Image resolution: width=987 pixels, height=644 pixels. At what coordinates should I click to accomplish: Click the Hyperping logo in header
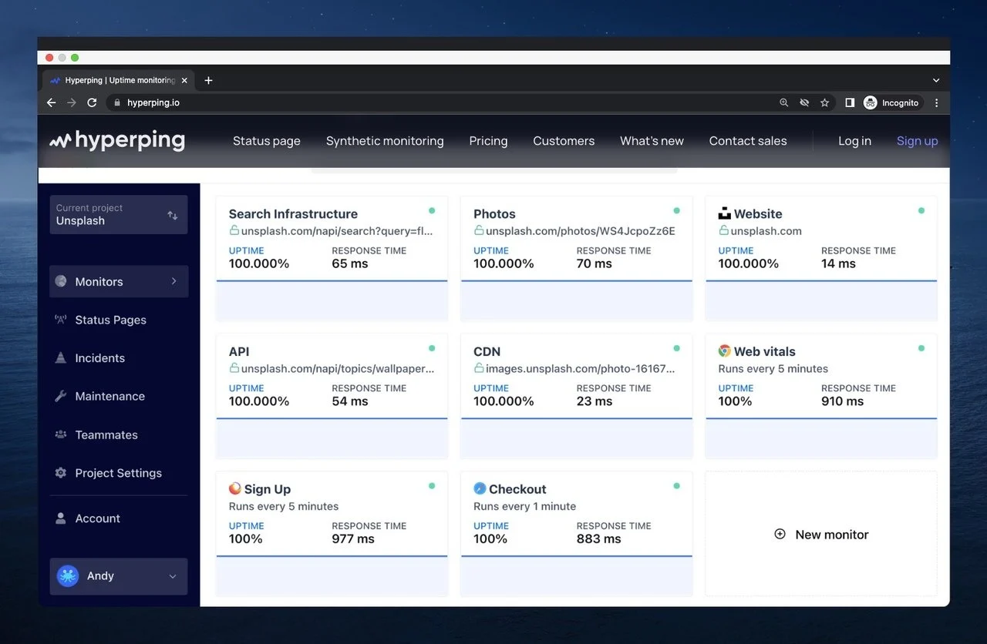pos(117,141)
